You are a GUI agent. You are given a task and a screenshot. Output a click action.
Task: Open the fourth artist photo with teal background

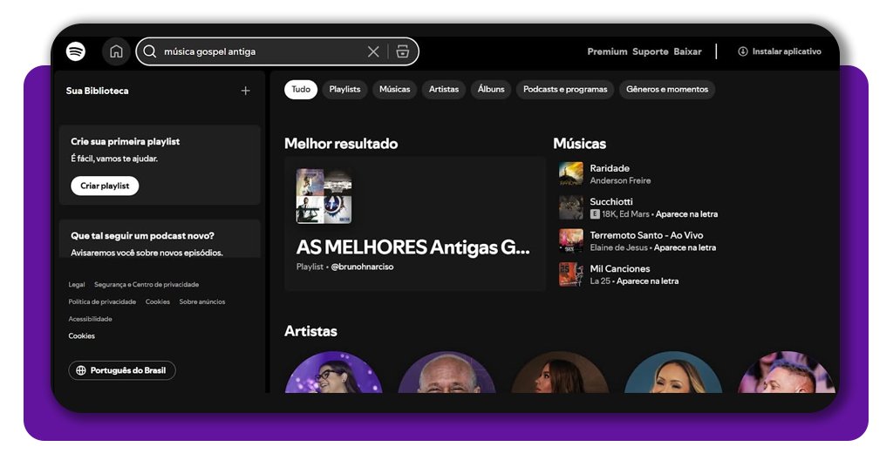pos(673,373)
